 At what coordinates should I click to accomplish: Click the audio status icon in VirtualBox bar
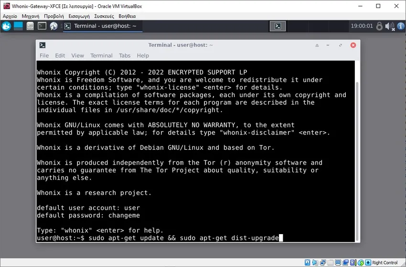(x=315, y=263)
